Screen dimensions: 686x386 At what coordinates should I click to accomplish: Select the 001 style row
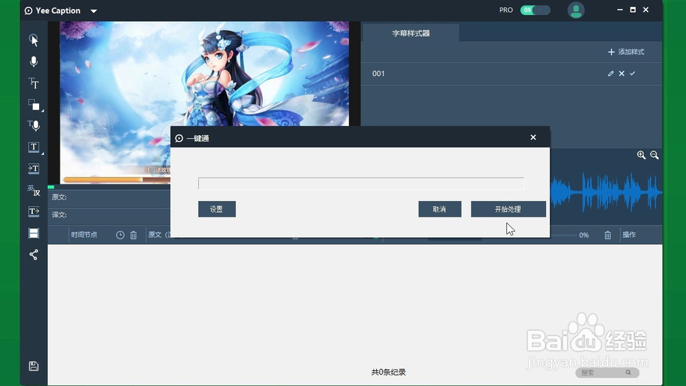512,73
